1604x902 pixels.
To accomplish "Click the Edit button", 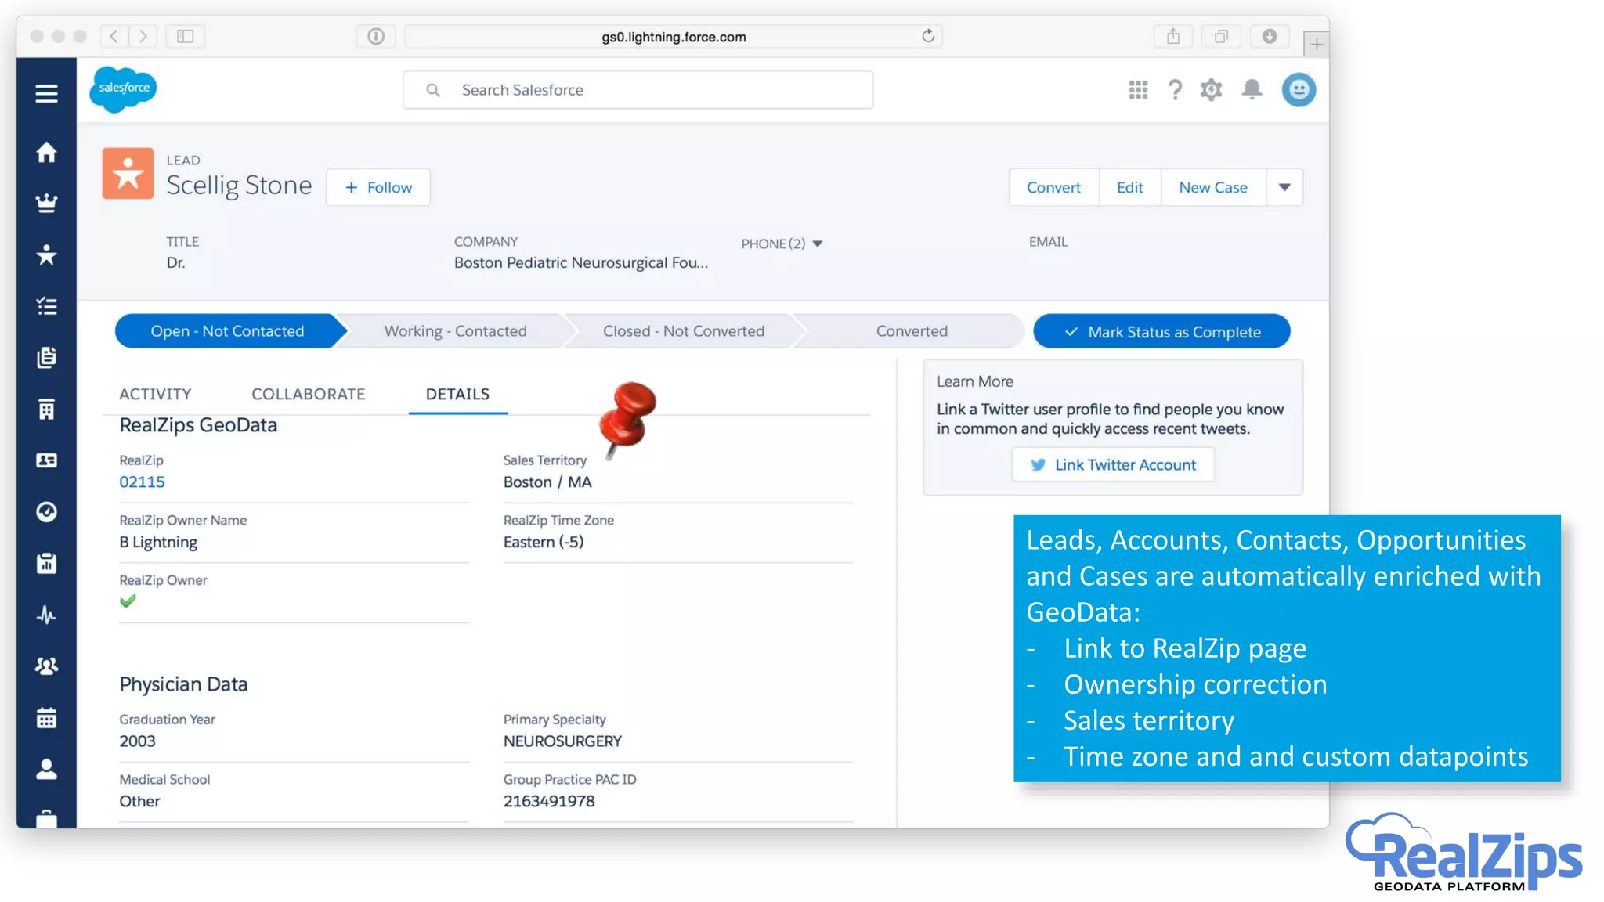I will 1129,187.
